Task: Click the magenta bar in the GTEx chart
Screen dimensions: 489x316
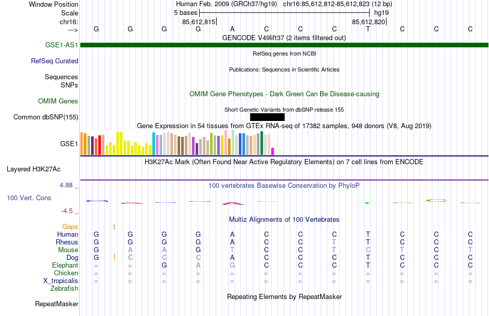Action: (x=272, y=151)
